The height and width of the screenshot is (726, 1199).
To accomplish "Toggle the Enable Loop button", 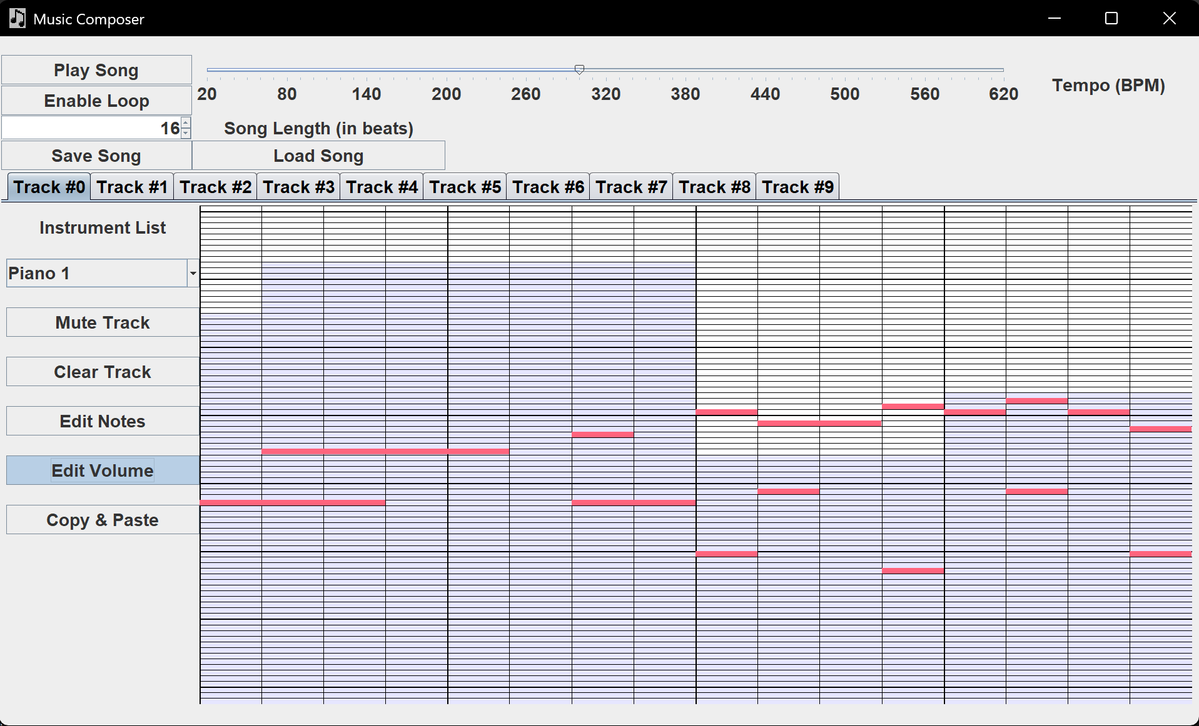I will click(x=96, y=101).
